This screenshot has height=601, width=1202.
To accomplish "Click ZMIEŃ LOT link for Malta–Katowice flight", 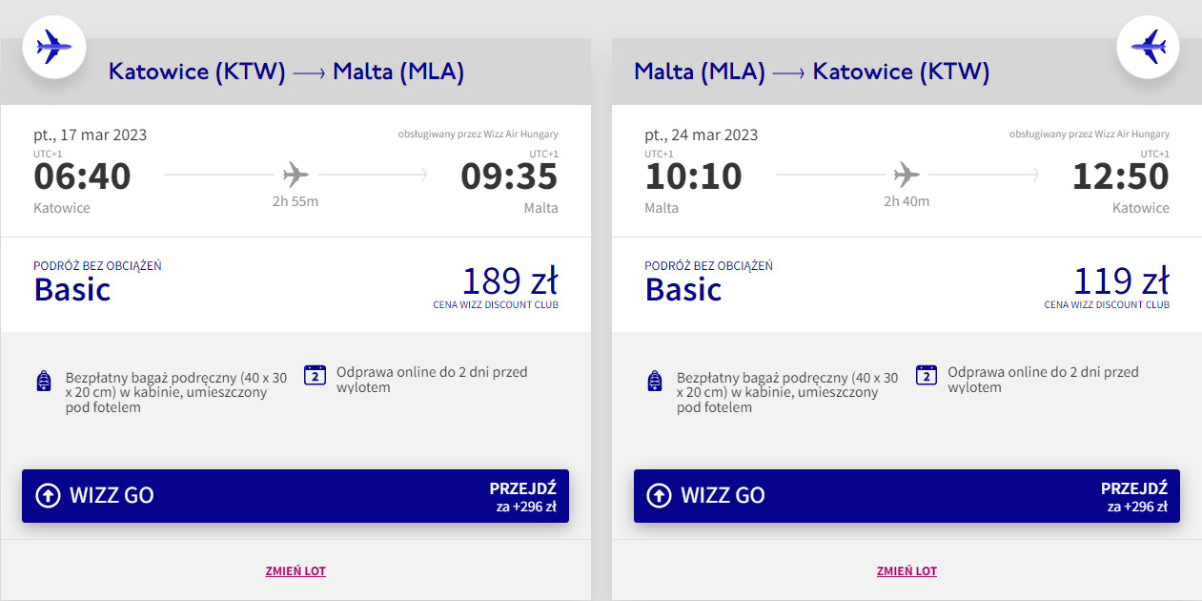I will [907, 571].
